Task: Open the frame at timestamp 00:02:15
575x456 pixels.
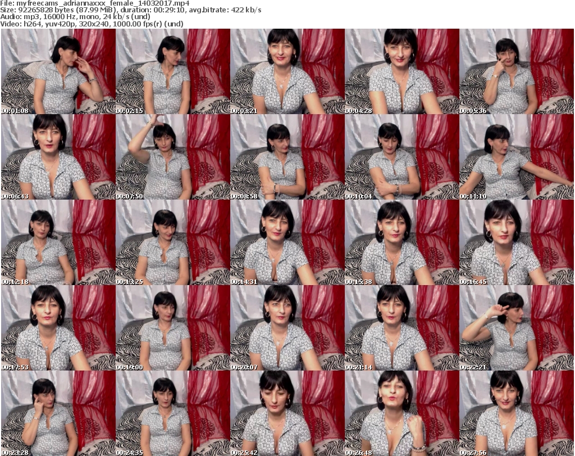Action: tap(173, 71)
